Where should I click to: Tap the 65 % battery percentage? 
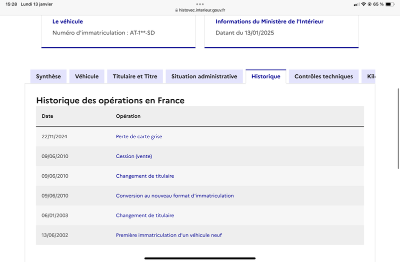click(x=378, y=4)
